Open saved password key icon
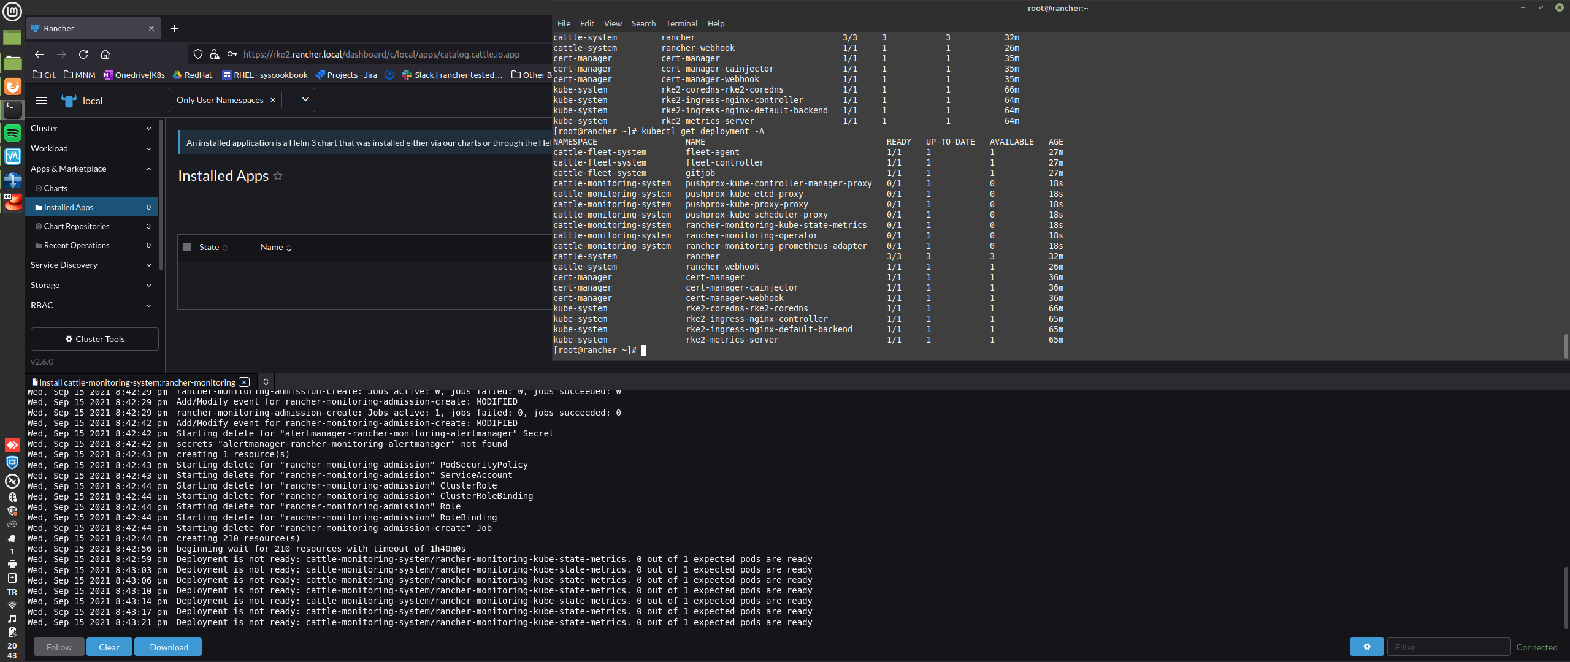This screenshot has height=662, width=1570. [232, 54]
